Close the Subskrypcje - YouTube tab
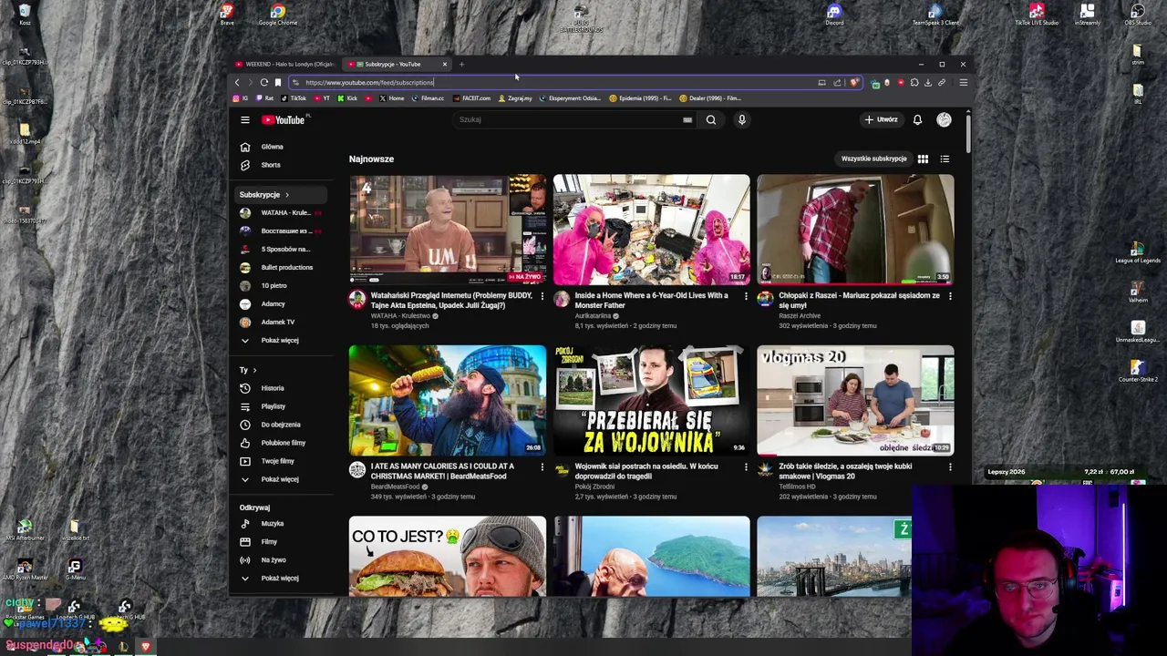Screen dimensions: 1167x656 click(x=445, y=64)
